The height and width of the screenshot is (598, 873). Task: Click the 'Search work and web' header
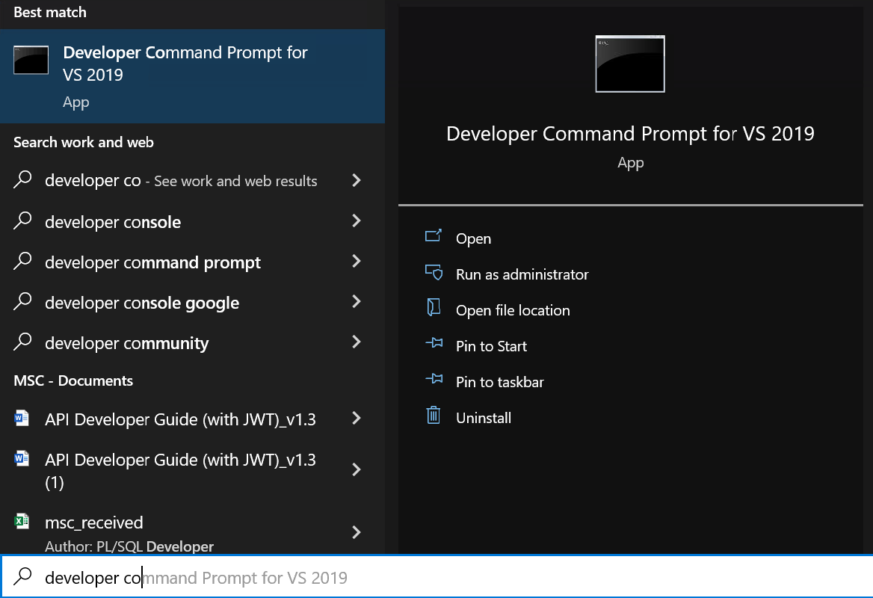click(x=84, y=143)
